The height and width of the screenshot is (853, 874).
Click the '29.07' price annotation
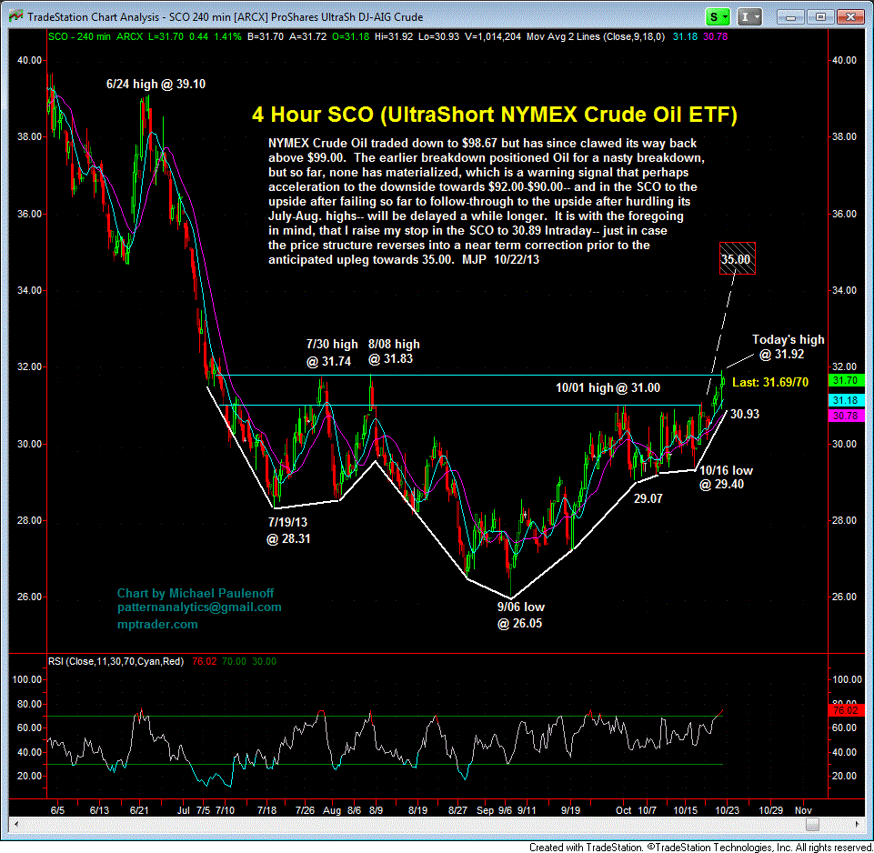point(648,498)
